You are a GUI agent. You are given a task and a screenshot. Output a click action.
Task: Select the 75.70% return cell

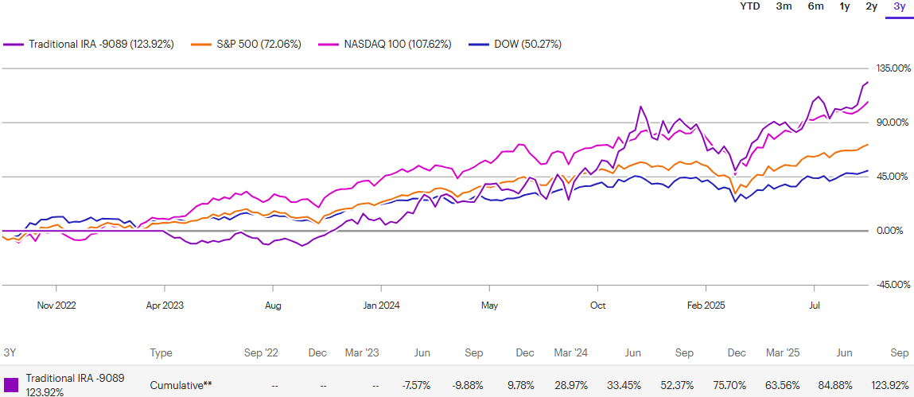(x=733, y=385)
